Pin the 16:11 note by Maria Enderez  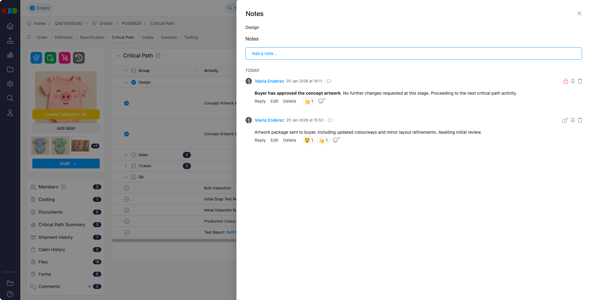[x=573, y=81]
